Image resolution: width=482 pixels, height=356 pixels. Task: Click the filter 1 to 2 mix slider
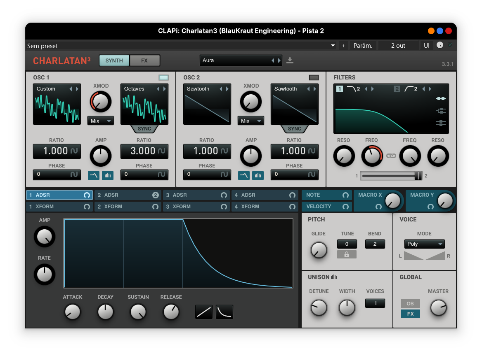click(391, 176)
